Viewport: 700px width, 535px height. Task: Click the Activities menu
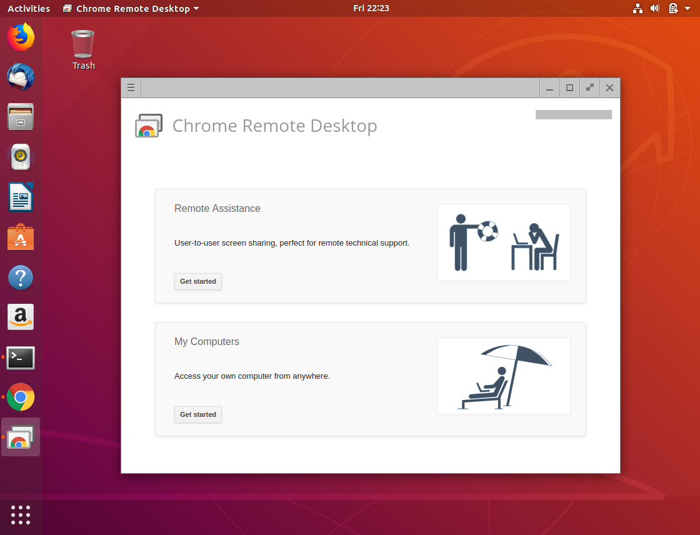pos(28,8)
